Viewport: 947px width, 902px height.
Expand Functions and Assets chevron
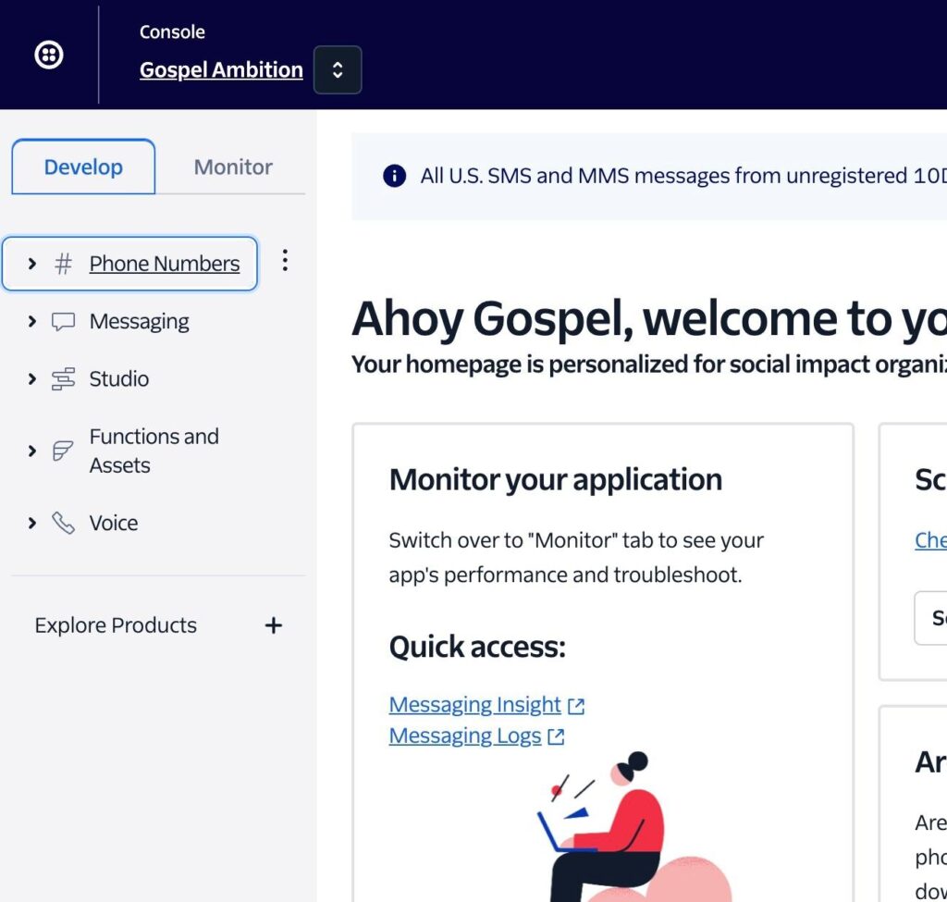point(32,451)
